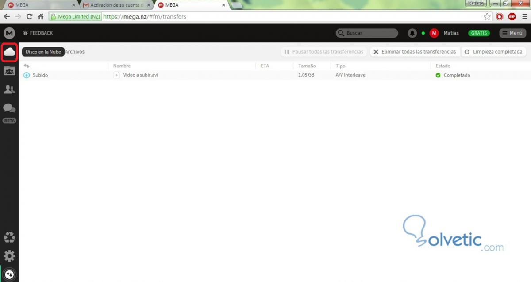
Task: Click the green status icon beside Completado
Action: point(438,75)
